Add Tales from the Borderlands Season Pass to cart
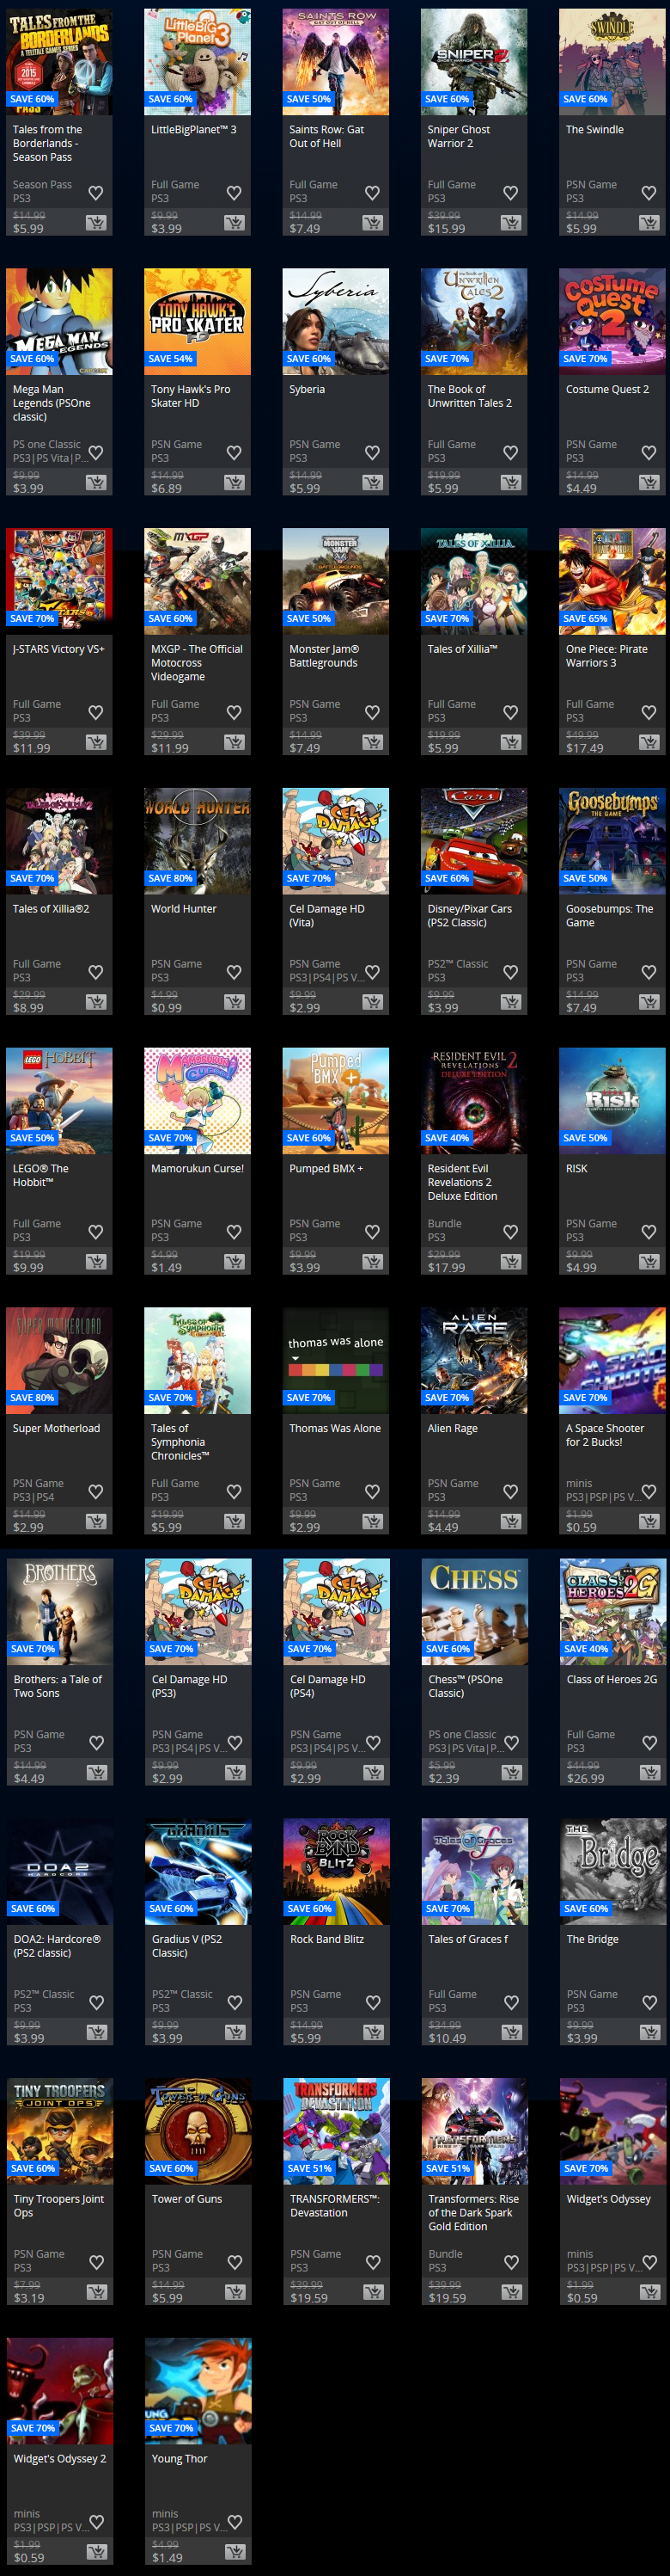Viewport: 670px width, 2576px height. tap(96, 223)
